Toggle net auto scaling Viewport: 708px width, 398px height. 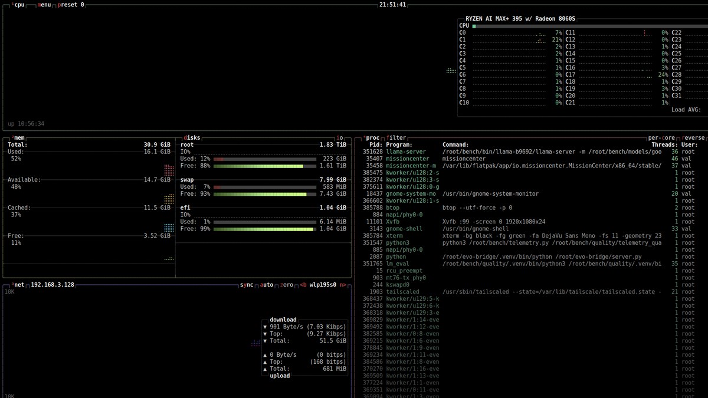267,285
